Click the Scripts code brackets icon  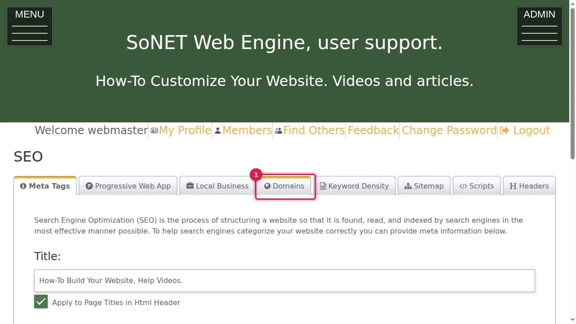[463, 186]
